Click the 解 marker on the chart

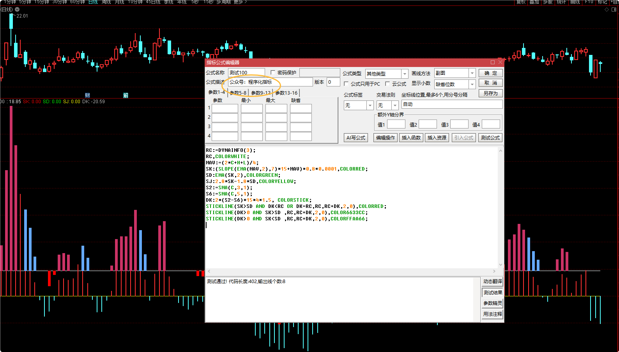[126, 95]
